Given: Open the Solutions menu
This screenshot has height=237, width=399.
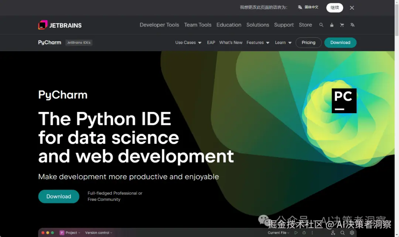Looking at the screenshot, I should pyautogui.click(x=258, y=25).
